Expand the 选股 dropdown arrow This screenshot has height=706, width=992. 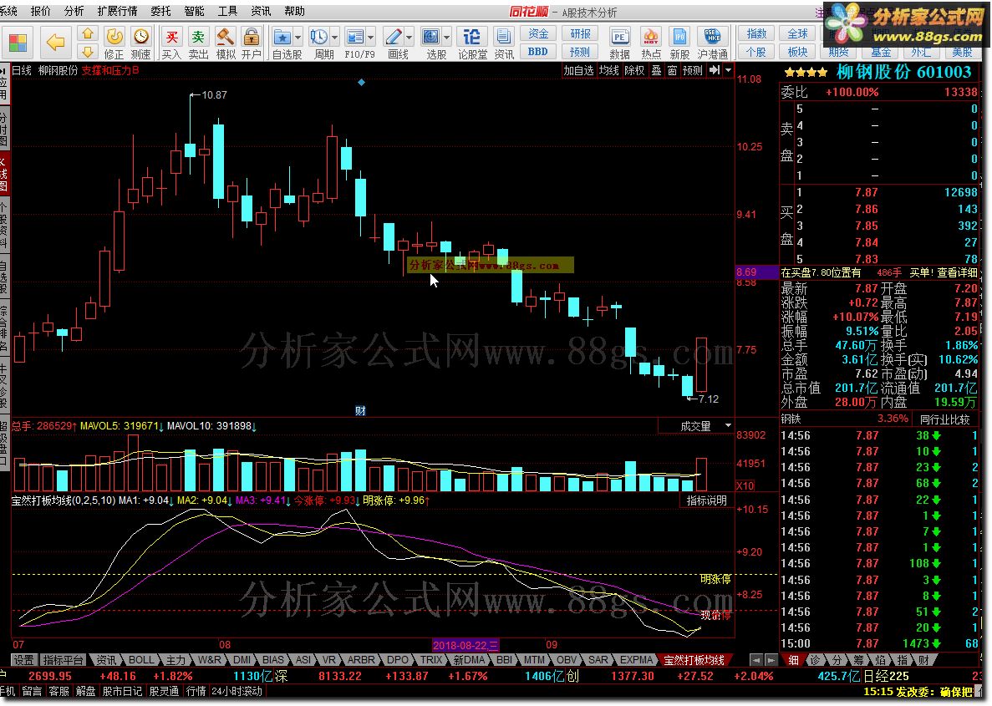(446, 37)
